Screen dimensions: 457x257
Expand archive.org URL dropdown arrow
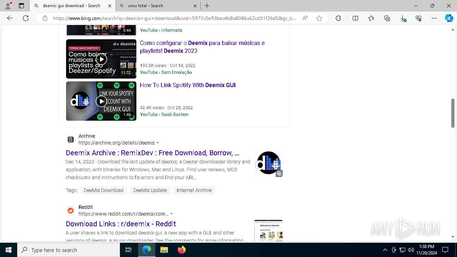(157, 143)
